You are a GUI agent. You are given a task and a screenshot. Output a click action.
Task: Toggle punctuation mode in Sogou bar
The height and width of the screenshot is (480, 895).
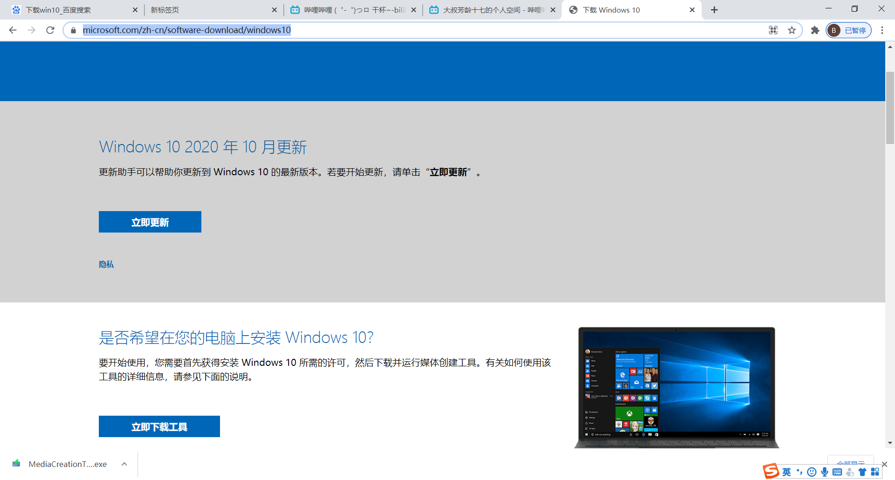799,472
